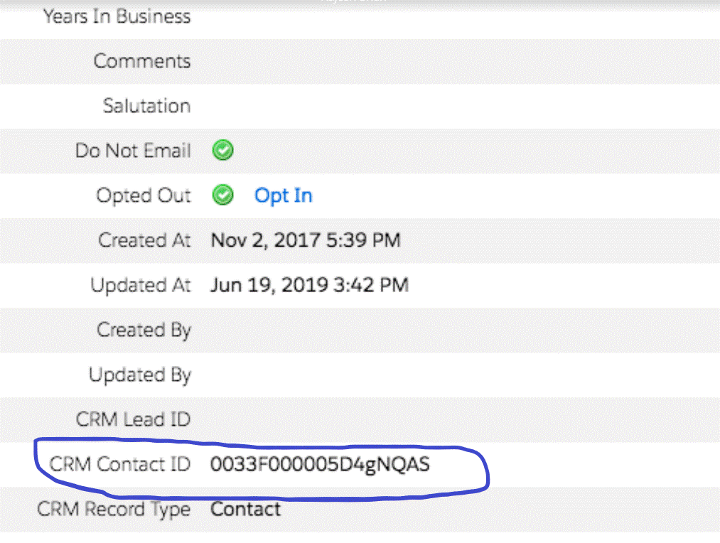Click the Comments field label
The image size is (720, 543).
tap(142, 61)
